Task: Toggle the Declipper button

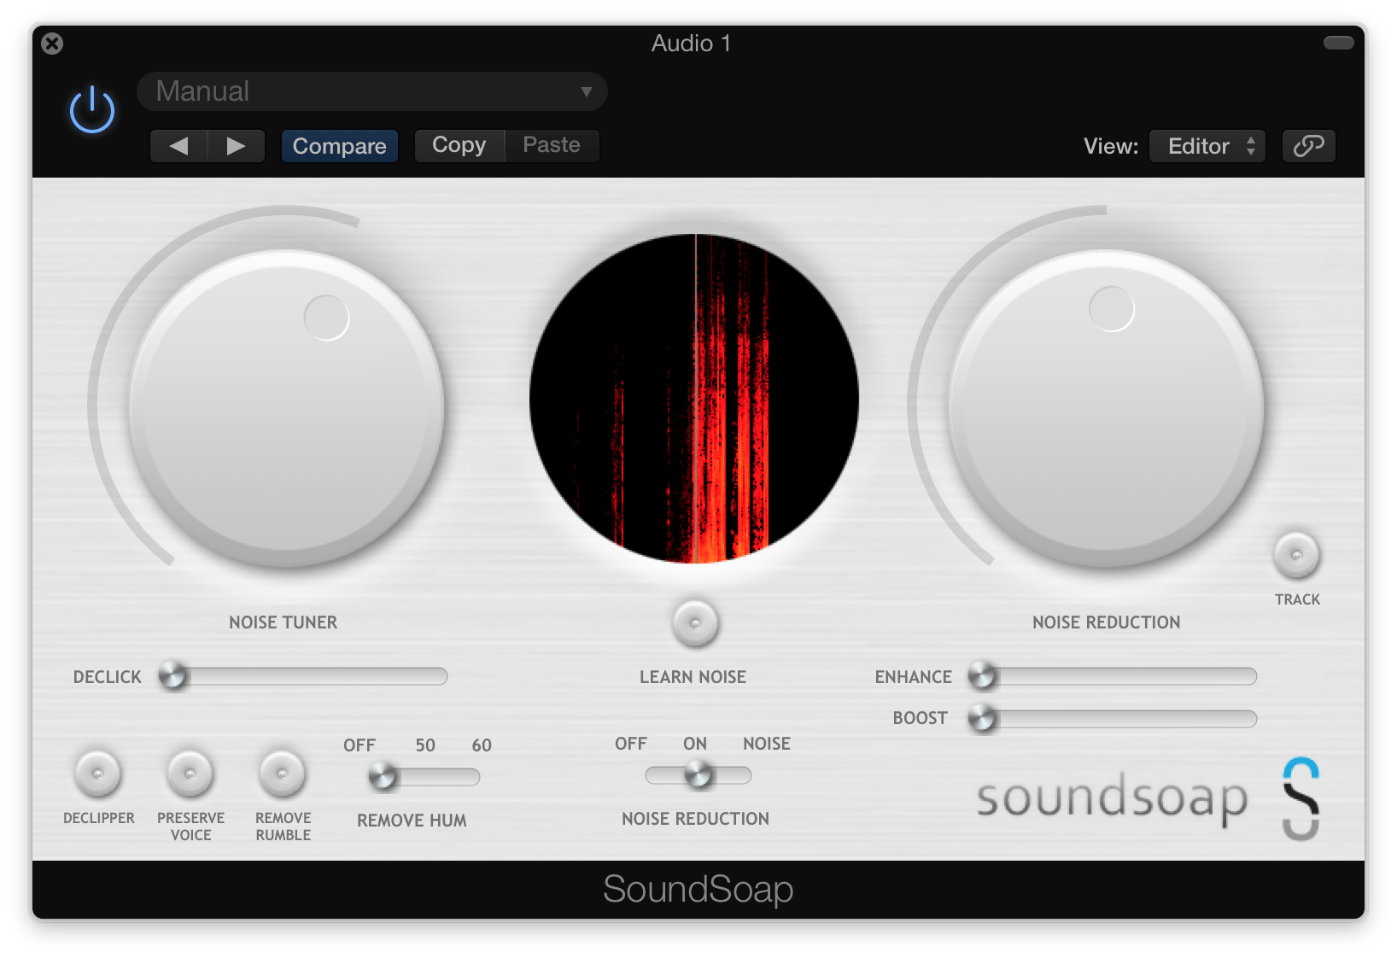Action: (98, 774)
